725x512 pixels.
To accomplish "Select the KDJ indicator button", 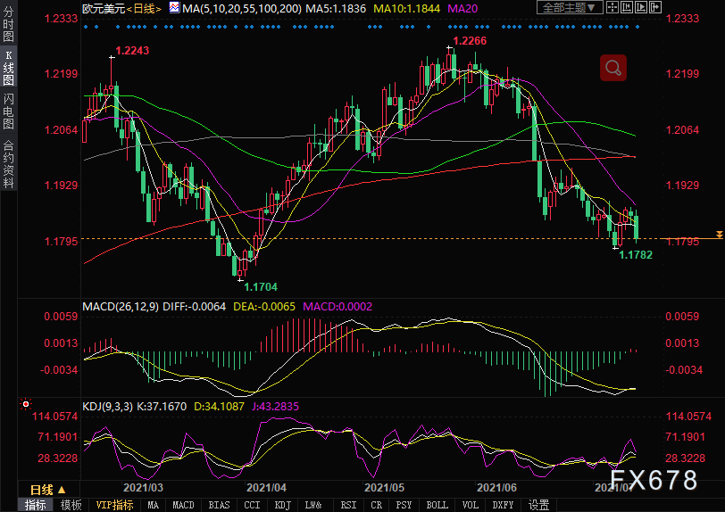I will pos(282,505).
